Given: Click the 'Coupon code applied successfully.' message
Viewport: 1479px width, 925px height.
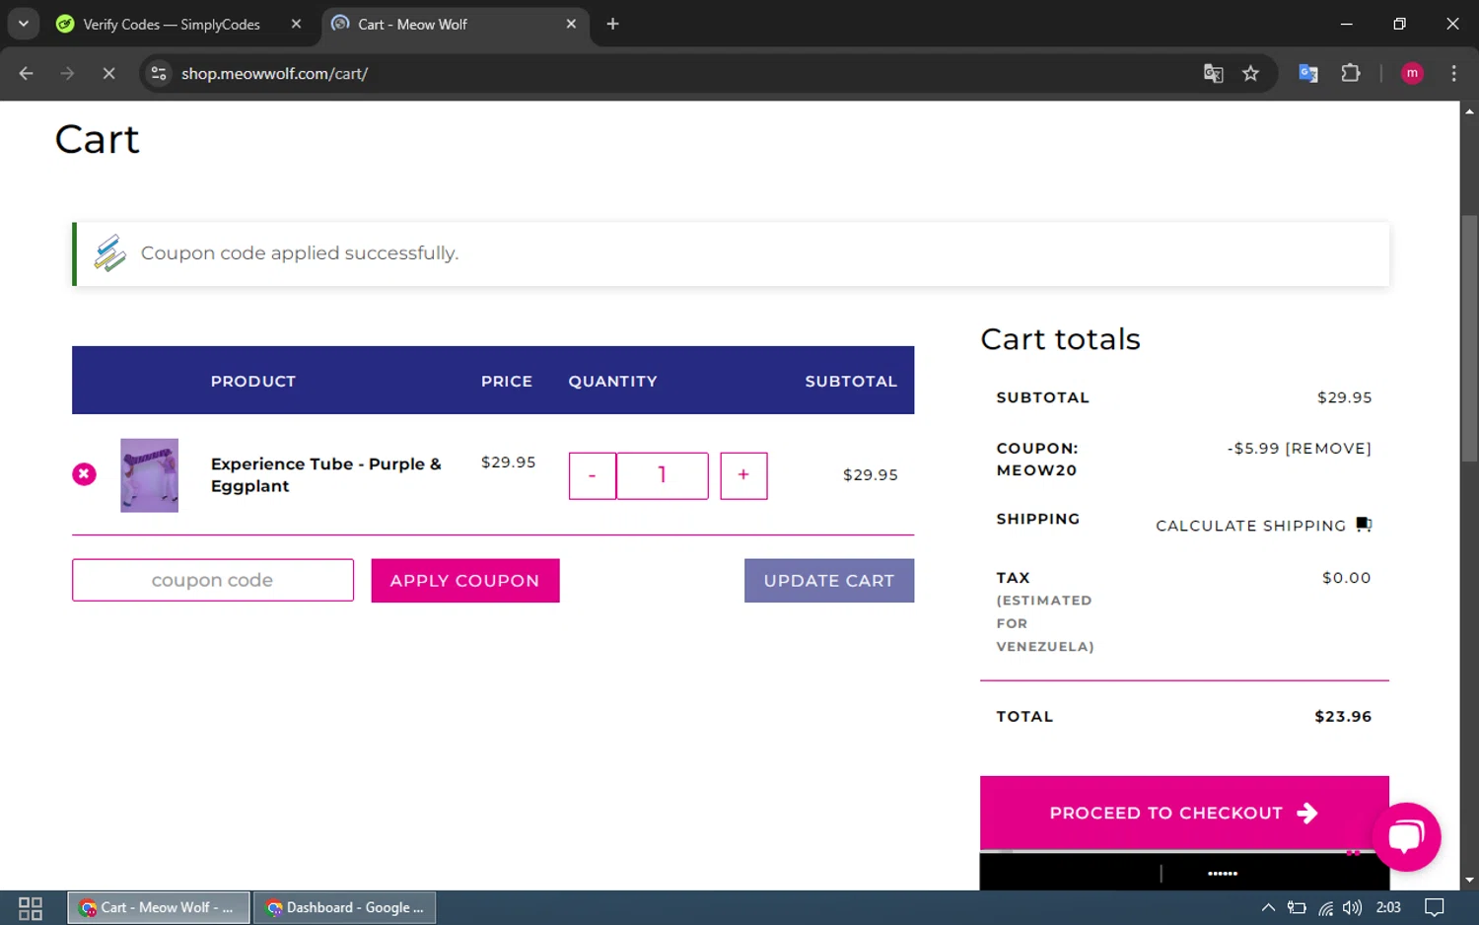Looking at the screenshot, I should pos(300,253).
